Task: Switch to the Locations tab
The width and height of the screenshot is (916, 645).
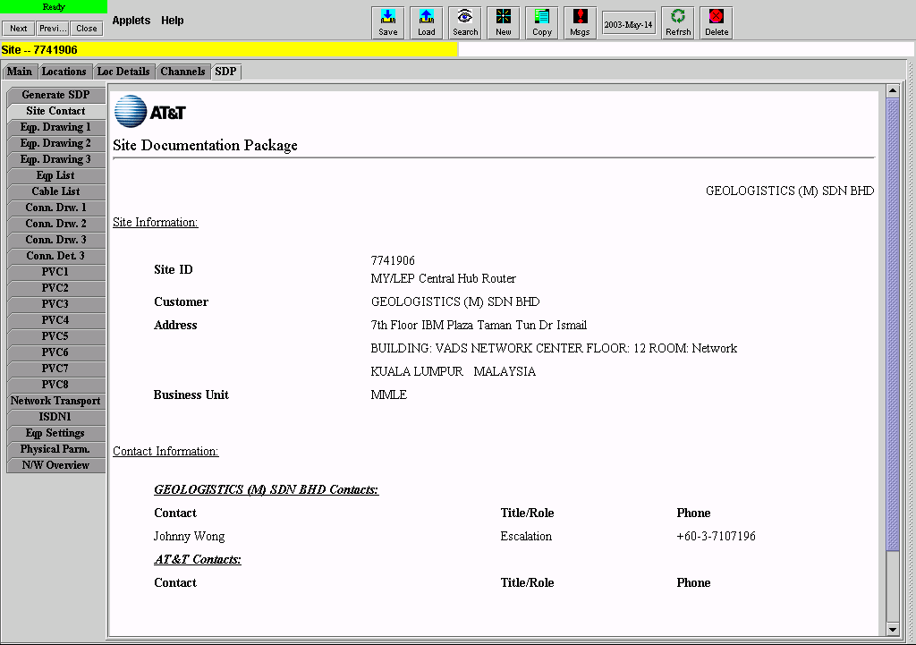Action: 64,72
